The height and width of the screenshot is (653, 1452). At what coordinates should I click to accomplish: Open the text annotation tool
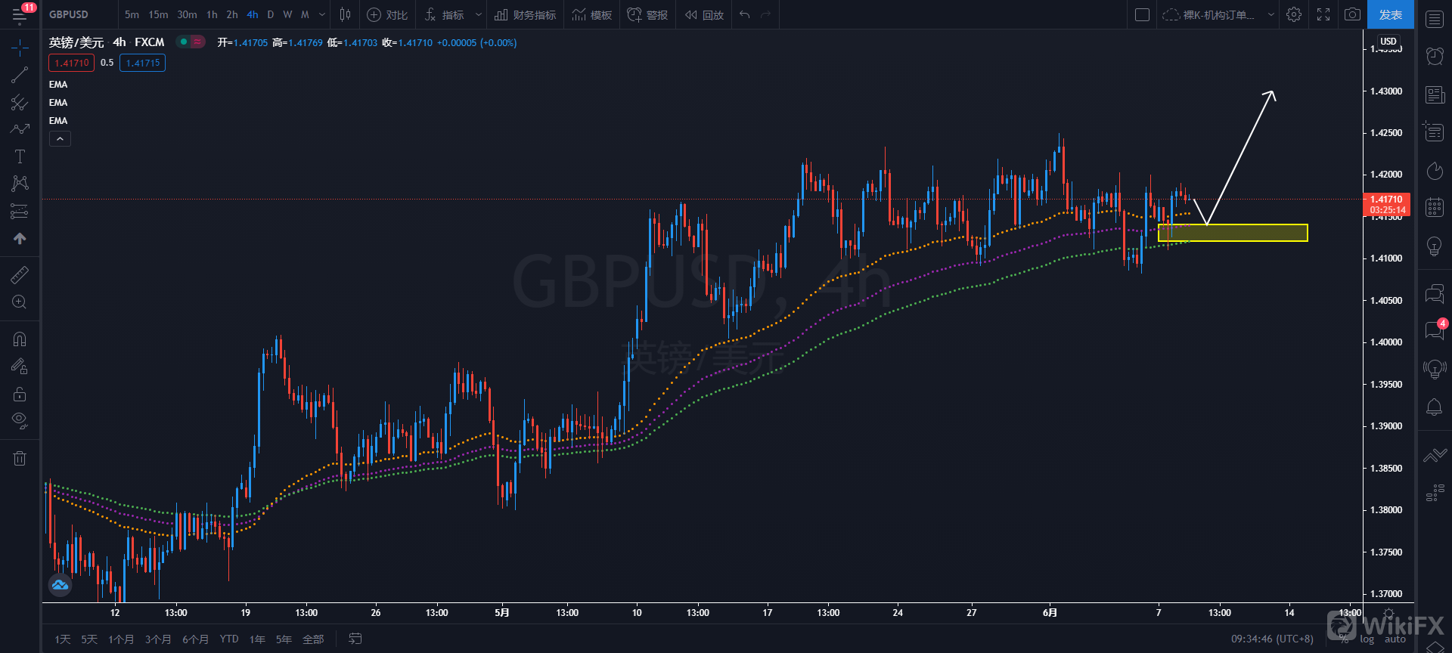20,156
